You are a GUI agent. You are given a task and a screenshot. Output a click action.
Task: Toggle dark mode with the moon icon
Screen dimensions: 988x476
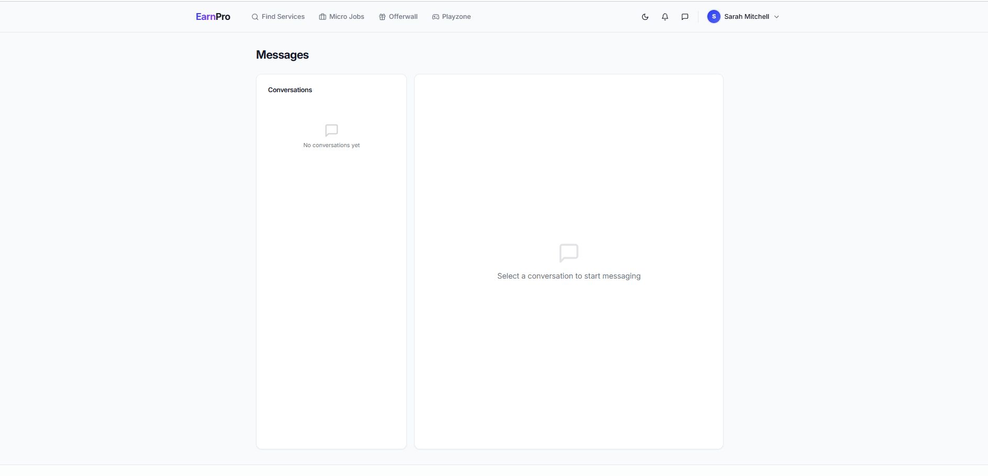tap(645, 17)
